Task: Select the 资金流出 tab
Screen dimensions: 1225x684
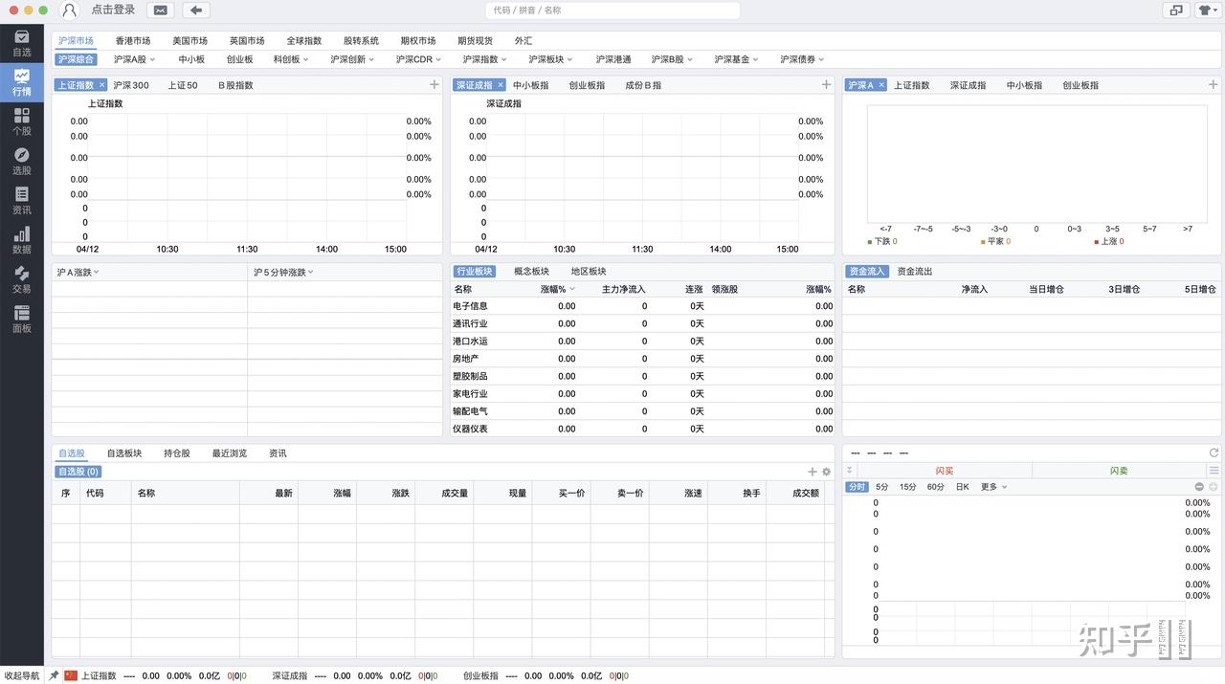Action: (x=914, y=272)
